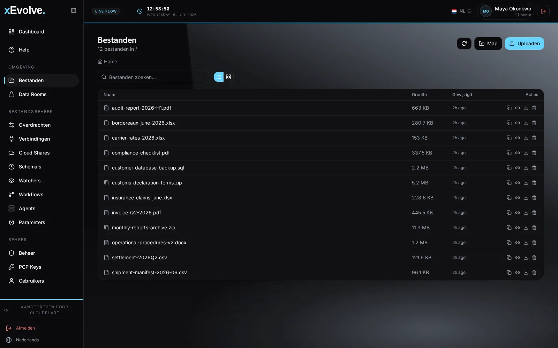Viewport: 558px width, 348px height.
Task: Go to PGP Keys page
Action: point(42,267)
